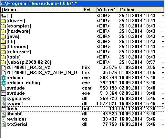The width and height of the screenshot is (165, 138).
Task: Select the revisions txt document icon
Action: click(x=4, y=119)
